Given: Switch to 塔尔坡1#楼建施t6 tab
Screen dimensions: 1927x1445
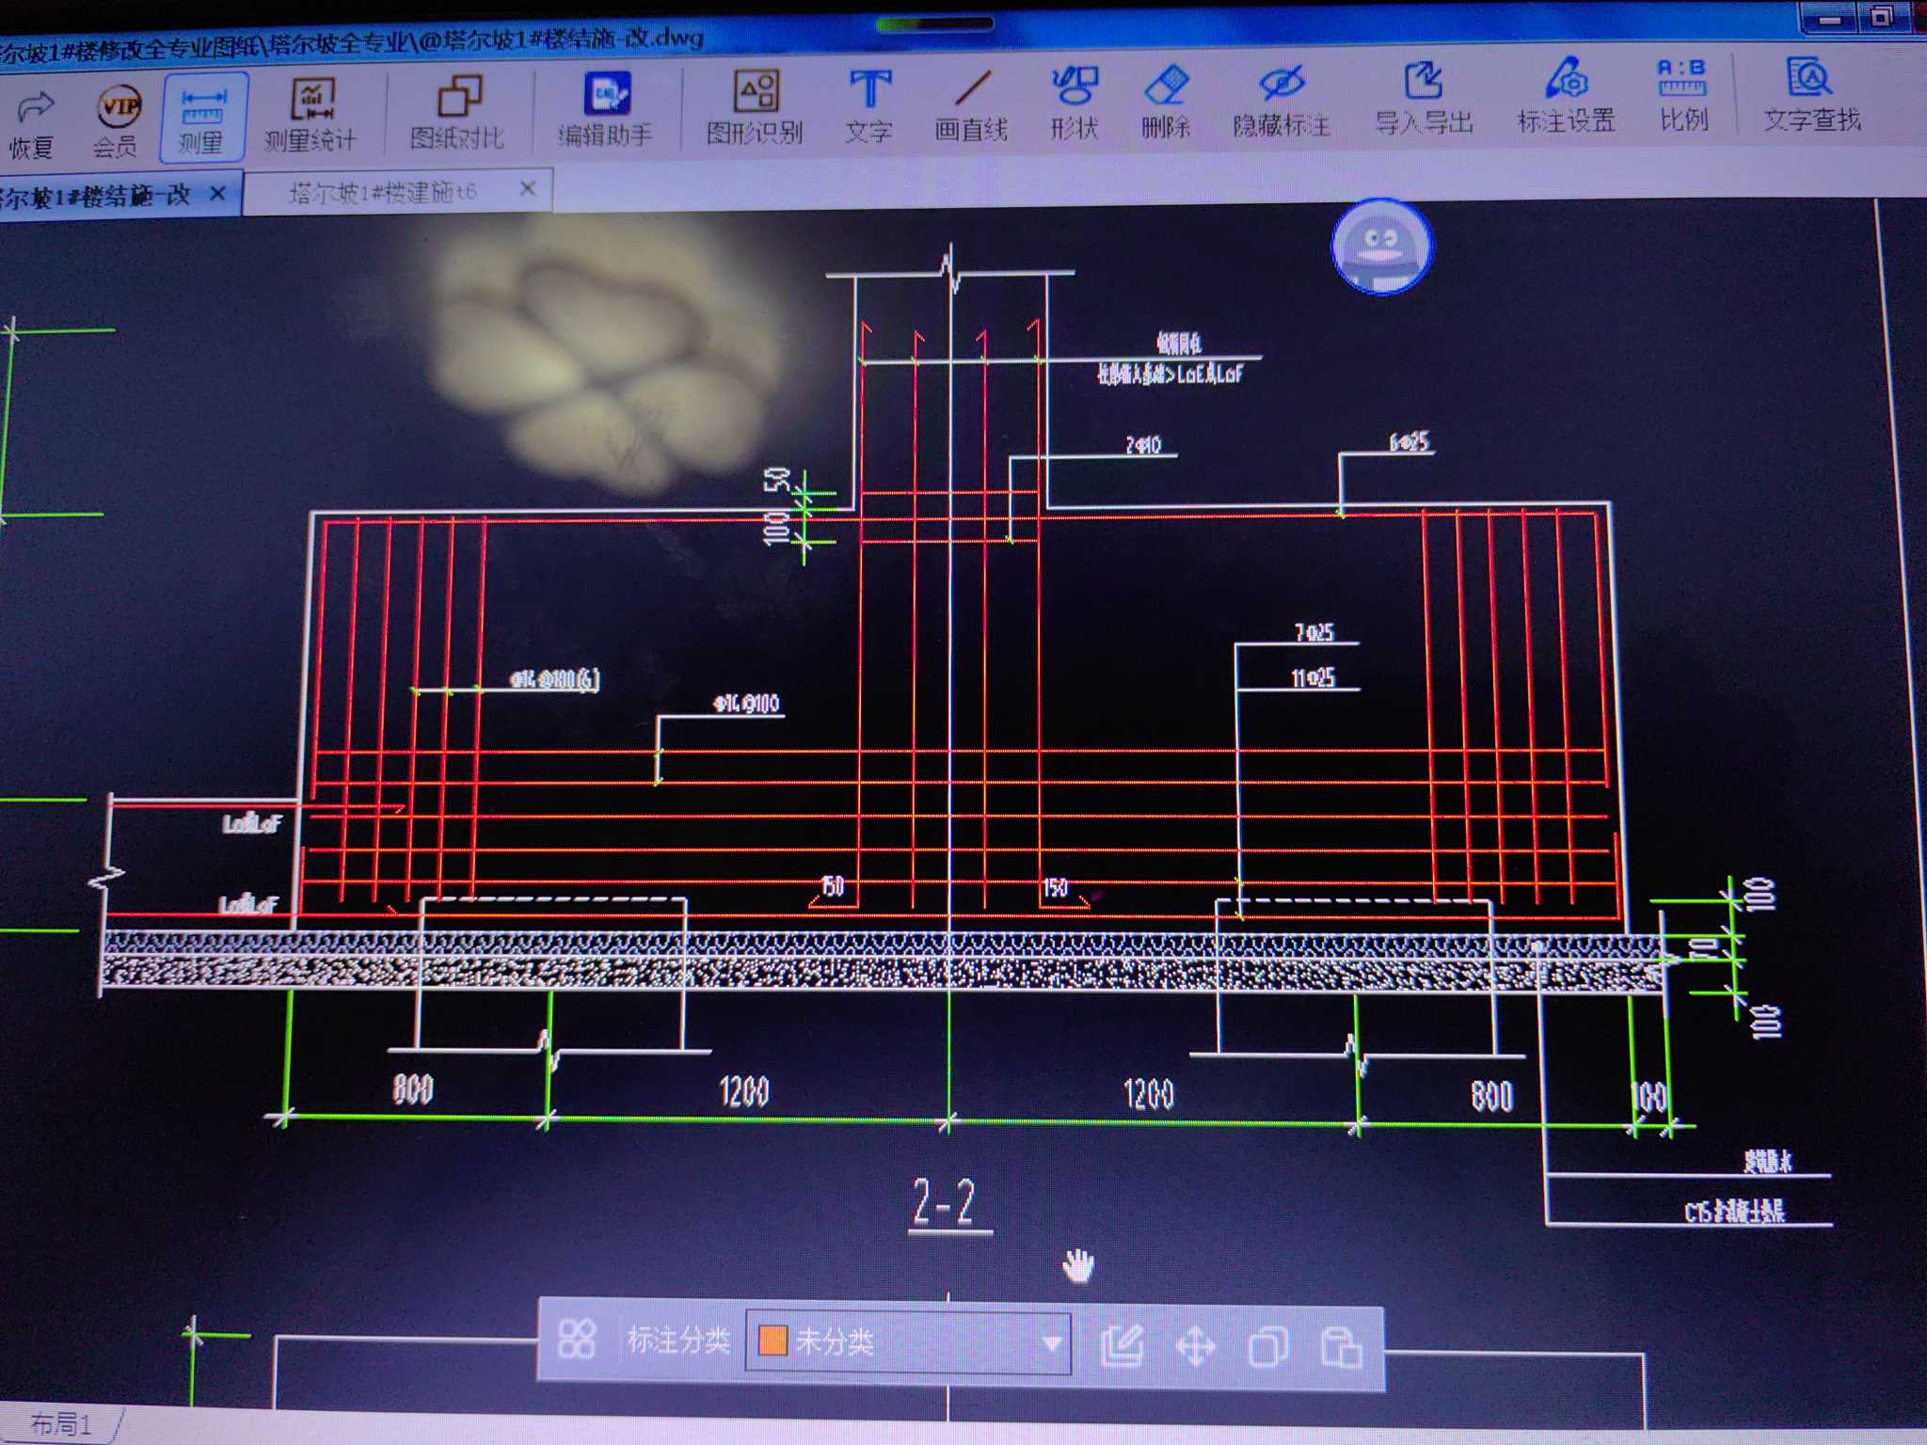Looking at the screenshot, I should tap(382, 192).
